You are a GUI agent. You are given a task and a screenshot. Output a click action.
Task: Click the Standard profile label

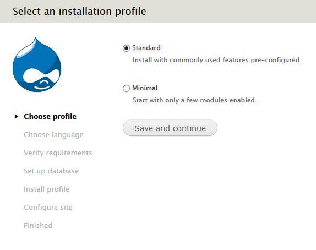click(146, 48)
